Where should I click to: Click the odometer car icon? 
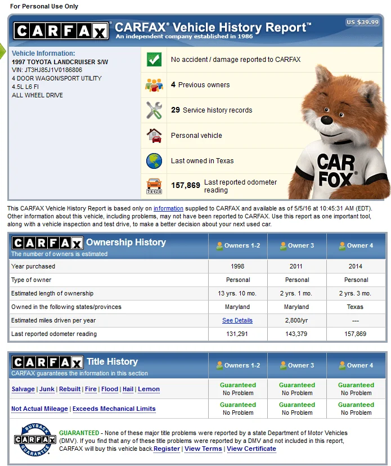154,185
